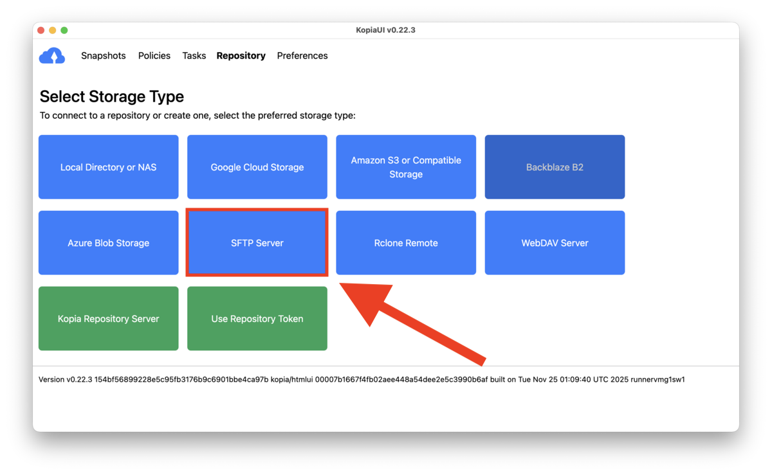This screenshot has width=772, height=475.
Task: Select Azure Blob Storage button
Action: [x=109, y=243]
